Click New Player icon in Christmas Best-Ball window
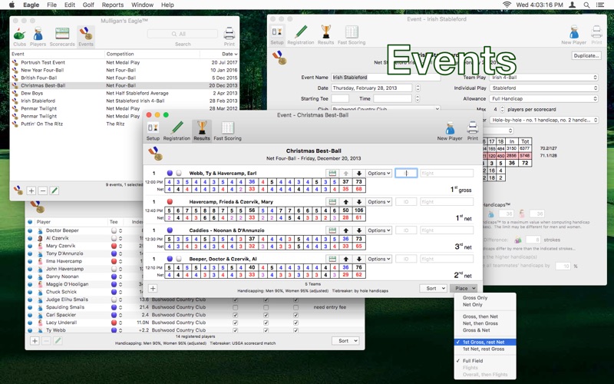This screenshot has width=614, height=384. (x=450, y=131)
